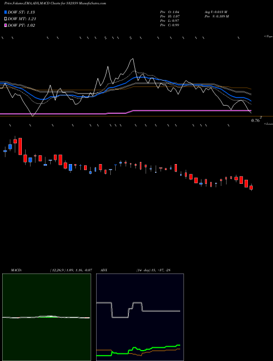273x361 pixels.
Task: Click the last red candlestick on the right
Action: (x=251, y=188)
